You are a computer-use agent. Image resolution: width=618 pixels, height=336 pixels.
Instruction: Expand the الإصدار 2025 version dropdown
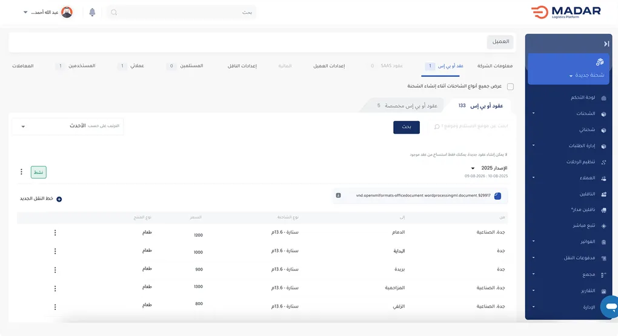tap(473, 168)
